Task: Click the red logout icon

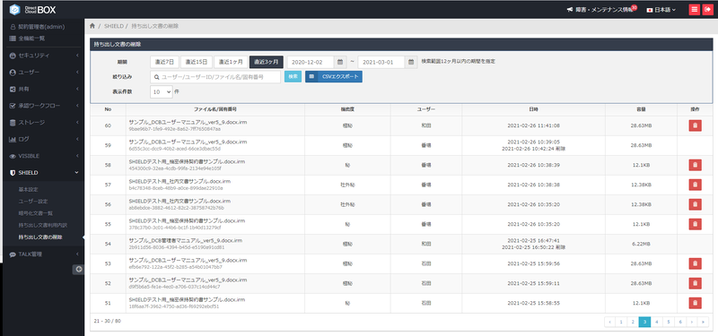Action: coord(707,10)
